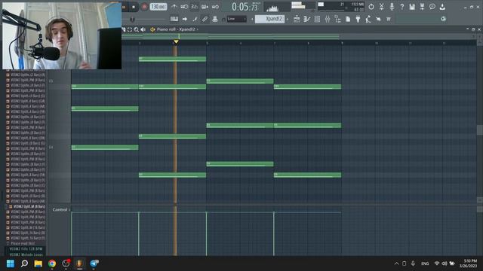Open the Xpand!2 pattern selector
This screenshot has width=483, height=271.
pyautogui.click(x=270, y=19)
